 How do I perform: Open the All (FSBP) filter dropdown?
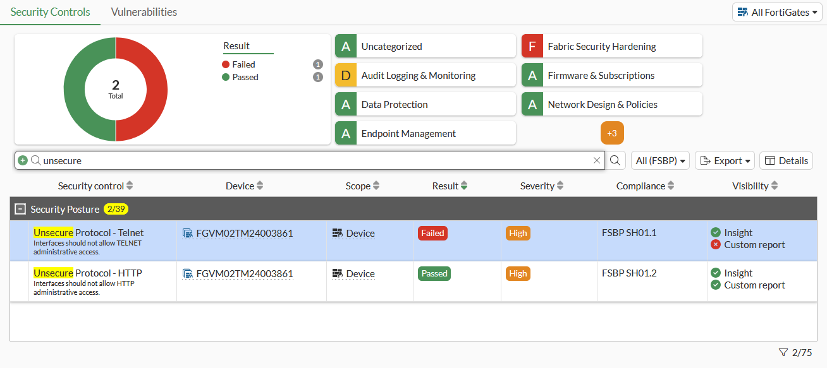click(661, 160)
